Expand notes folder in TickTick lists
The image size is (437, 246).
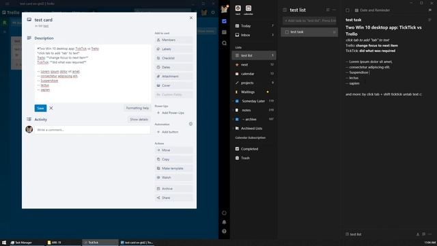(234, 110)
